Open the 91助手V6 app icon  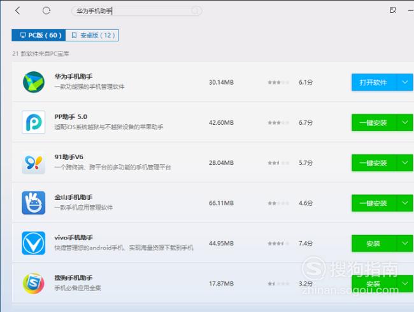coord(34,162)
